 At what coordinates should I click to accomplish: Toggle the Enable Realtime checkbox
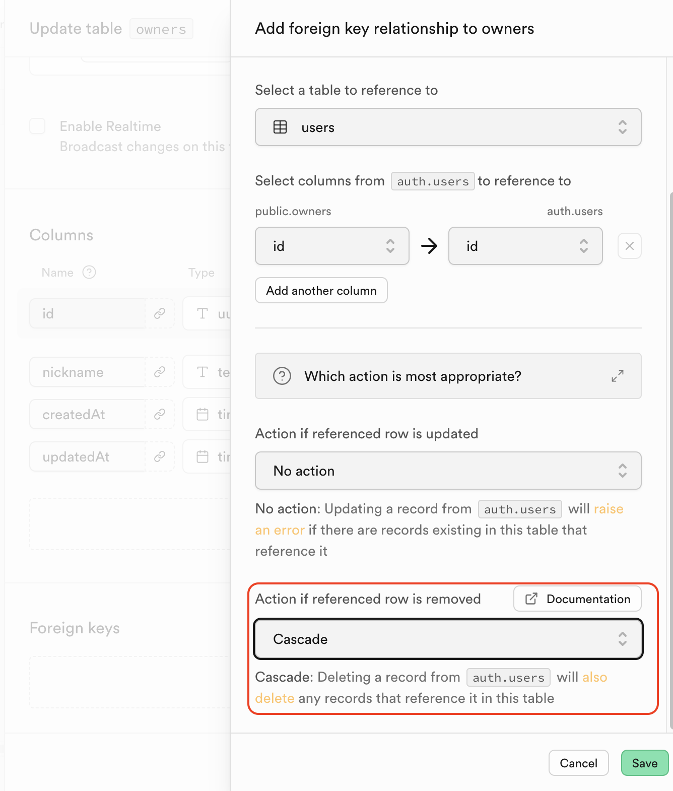coord(37,126)
